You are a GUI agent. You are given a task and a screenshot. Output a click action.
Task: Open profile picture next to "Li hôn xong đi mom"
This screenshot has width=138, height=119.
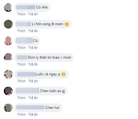click(8, 24)
